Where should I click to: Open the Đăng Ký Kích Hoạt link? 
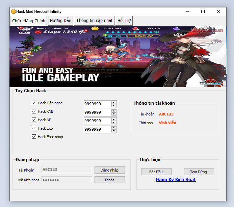pyautogui.click(x=176, y=179)
